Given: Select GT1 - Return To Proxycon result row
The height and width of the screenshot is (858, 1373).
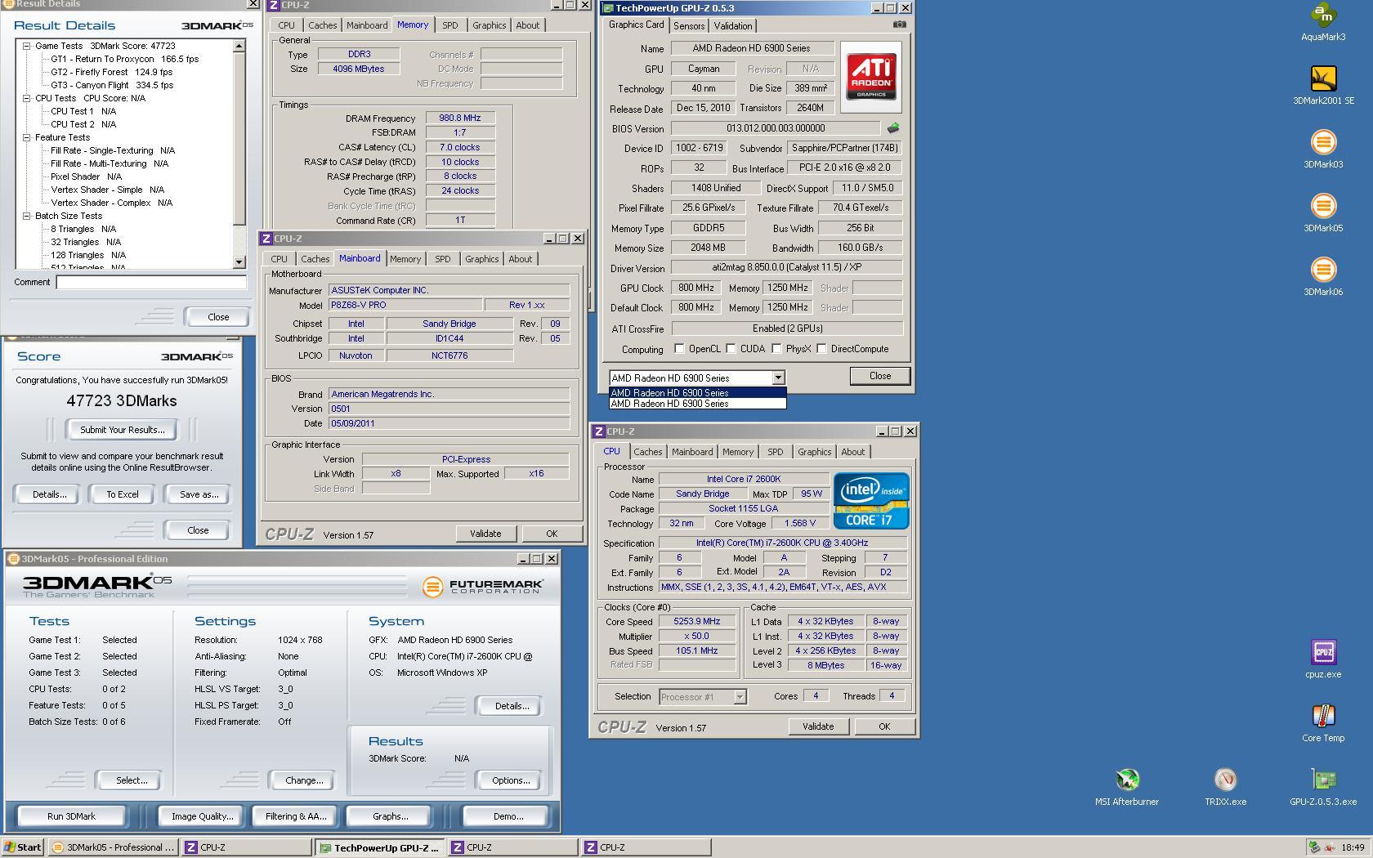Looking at the screenshot, I should 125,59.
